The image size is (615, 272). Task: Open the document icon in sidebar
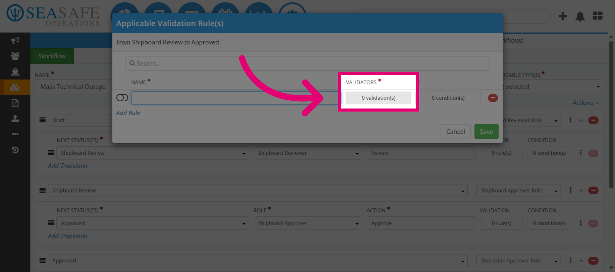pos(15,103)
